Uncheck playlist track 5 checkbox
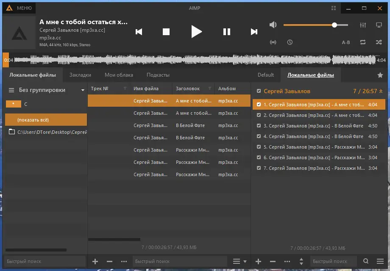This screenshot has height=271, width=390. tap(259, 147)
